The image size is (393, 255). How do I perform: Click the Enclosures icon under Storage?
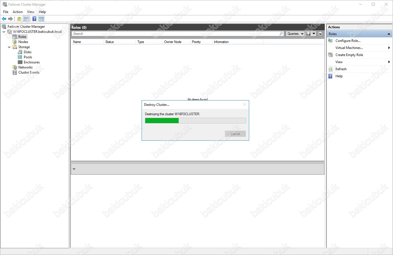pyautogui.click(x=20, y=62)
